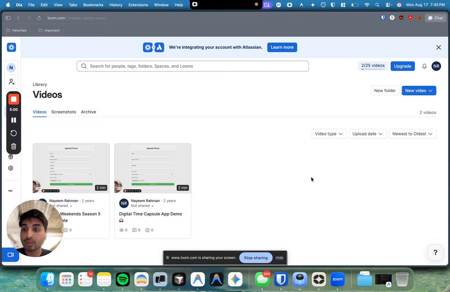Dismiss the Atlassian integration banner
The image size is (450, 292).
tap(439, 47)
